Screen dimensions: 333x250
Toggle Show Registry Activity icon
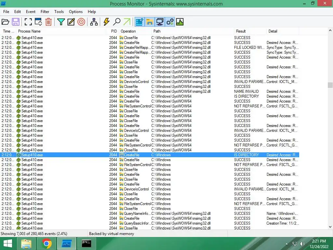click(139, 22)
